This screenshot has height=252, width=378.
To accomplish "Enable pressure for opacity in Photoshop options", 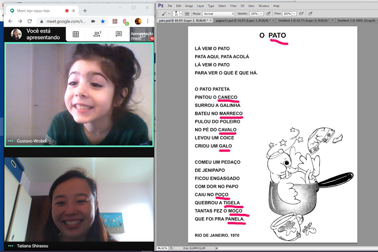I will [x=268, y=14].
